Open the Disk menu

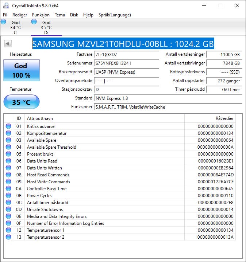[74, 15]
